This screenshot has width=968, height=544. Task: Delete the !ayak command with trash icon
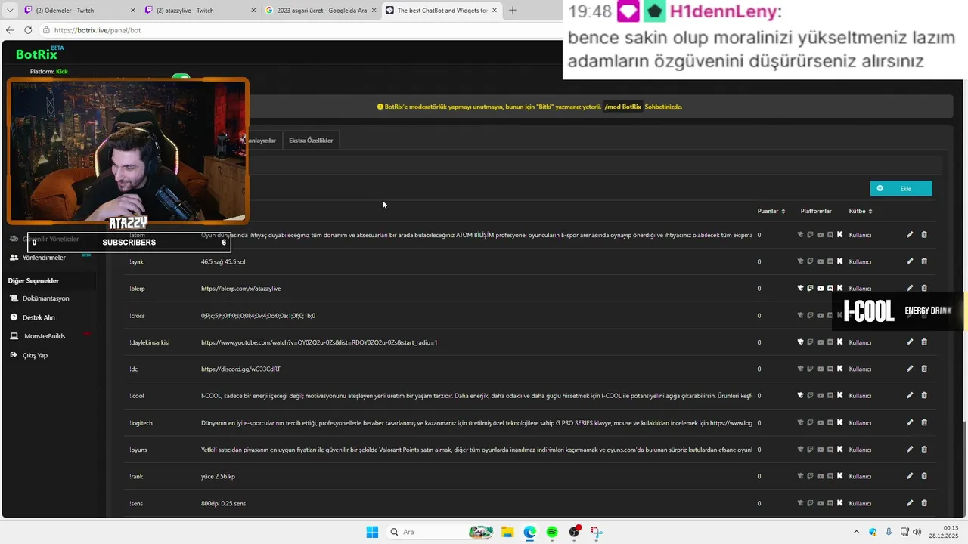tap(924, 261)
